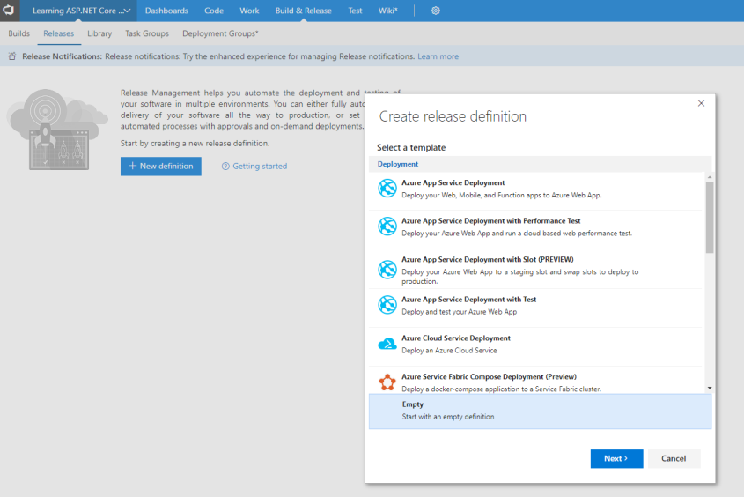Click Azure App Service Deployment template icon
This screenshot has width=744, height=497.
point(387,189)
